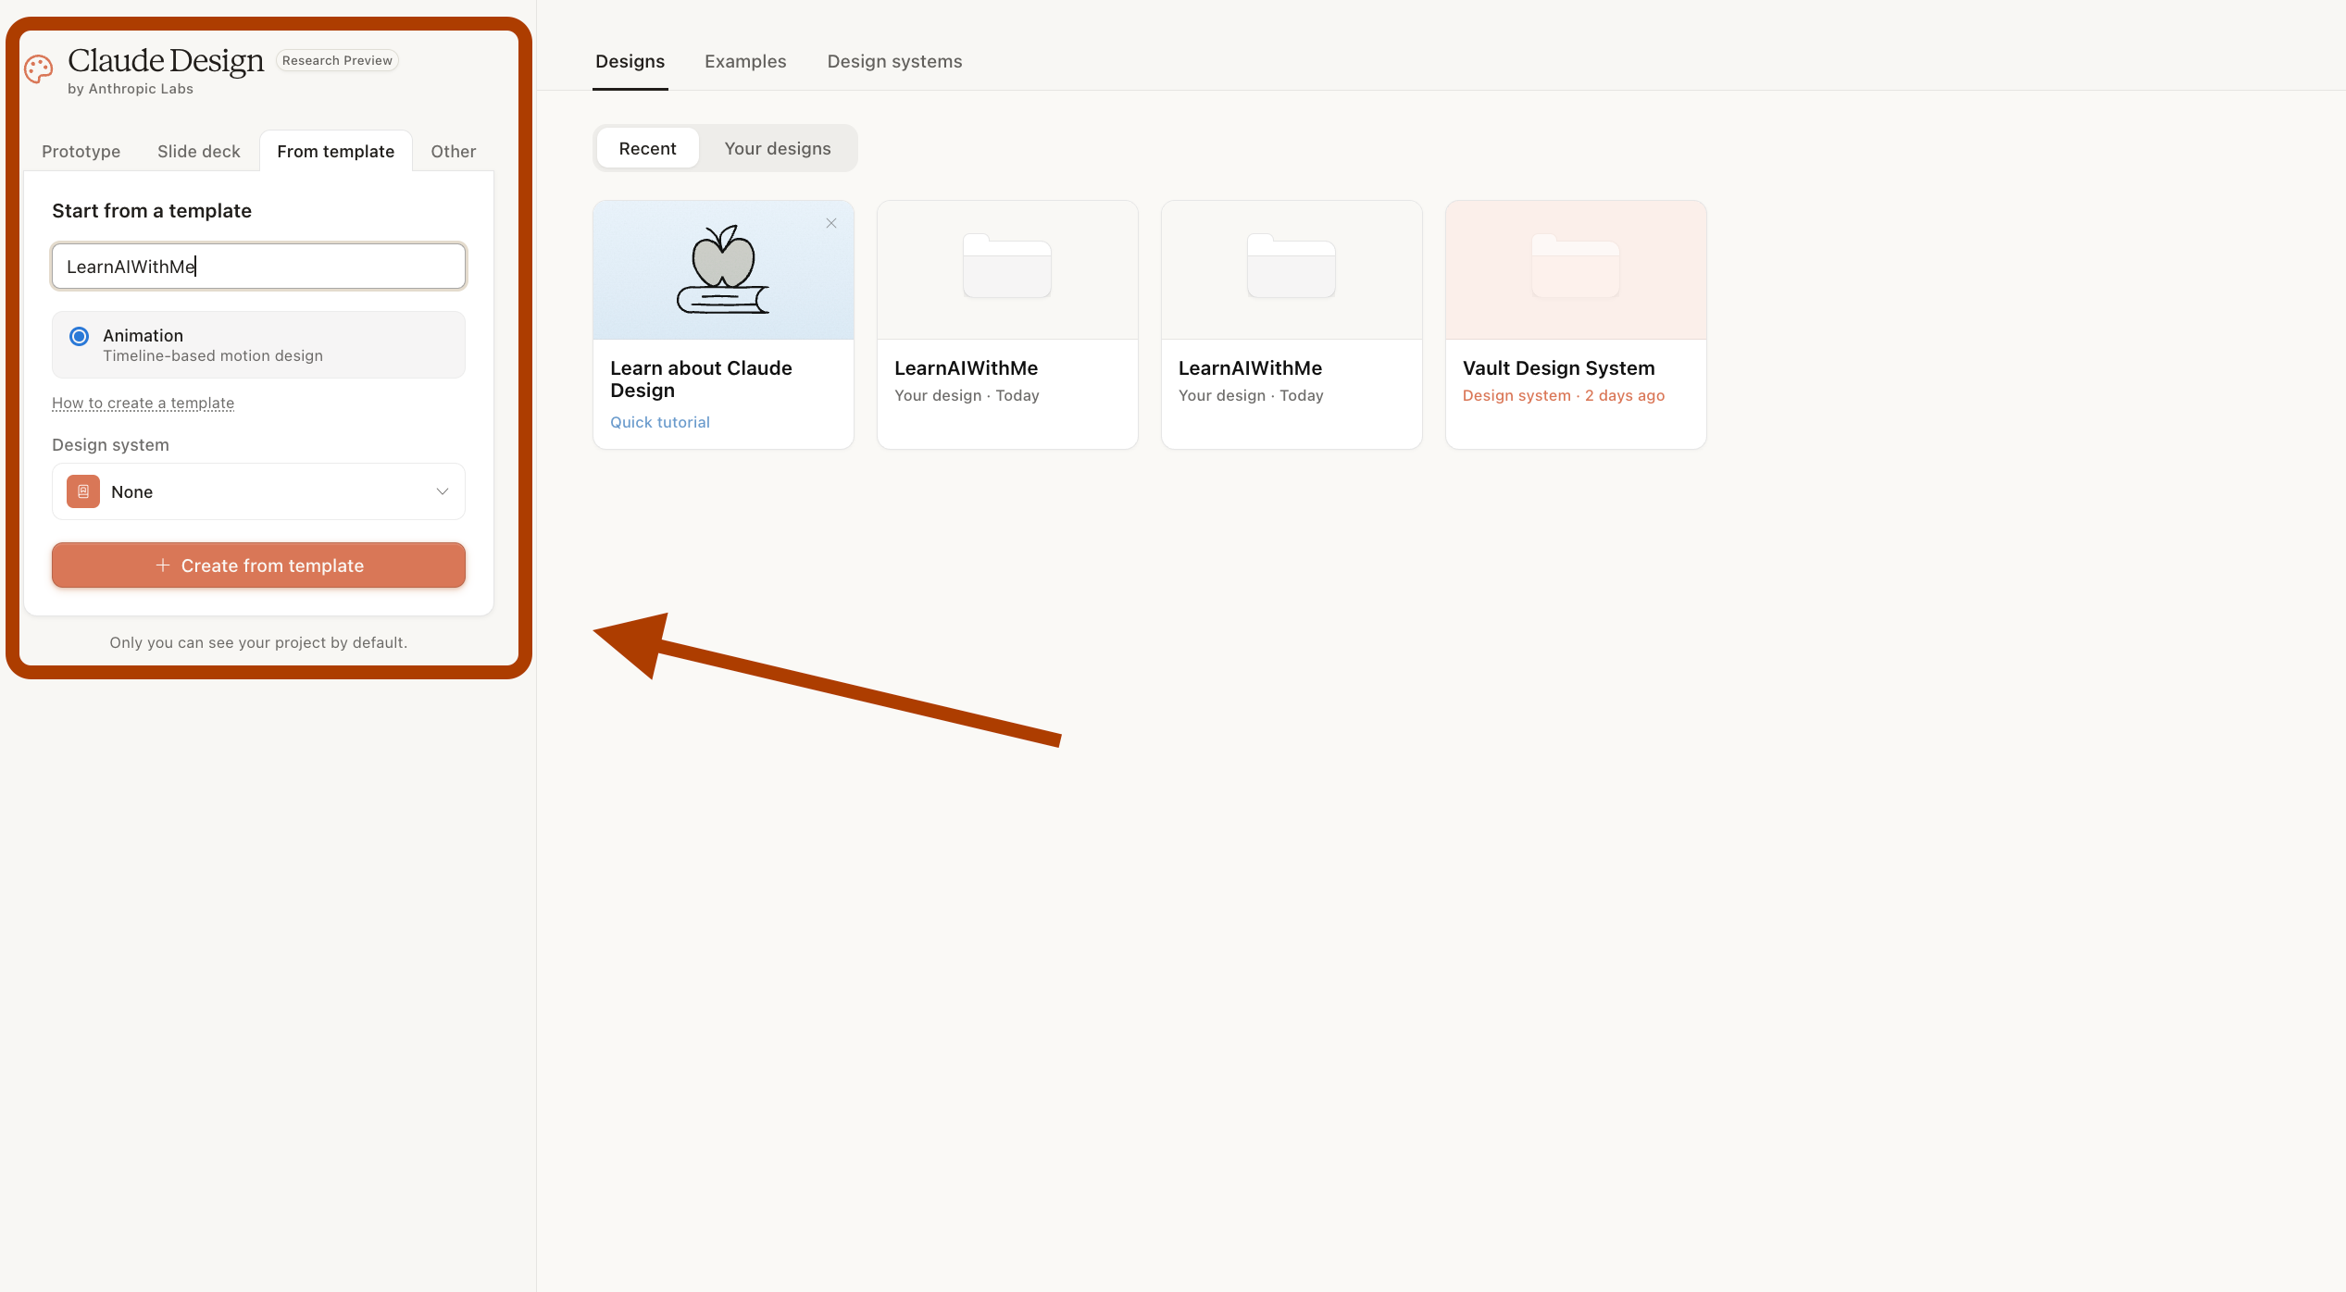Click the apple-on-book tutorial illustration
2346x1292 pixels.
point(723,270)
